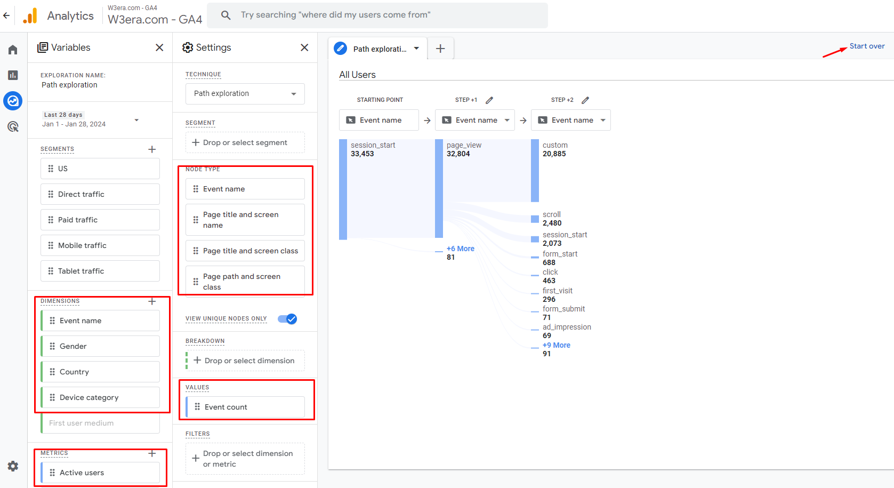Image resolution: width=894 pixels, height=488 pixels.
Task: Select Paid traffic segment
Action: [100, 220]
